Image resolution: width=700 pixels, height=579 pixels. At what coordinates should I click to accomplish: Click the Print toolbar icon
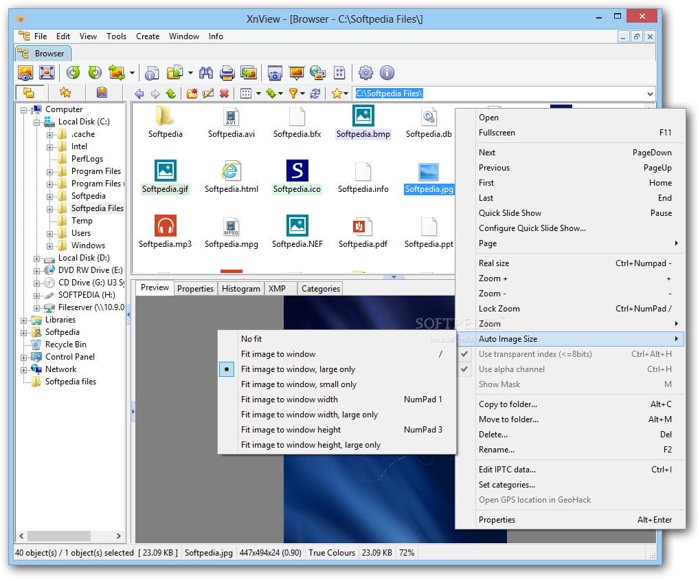click(227, 73)
